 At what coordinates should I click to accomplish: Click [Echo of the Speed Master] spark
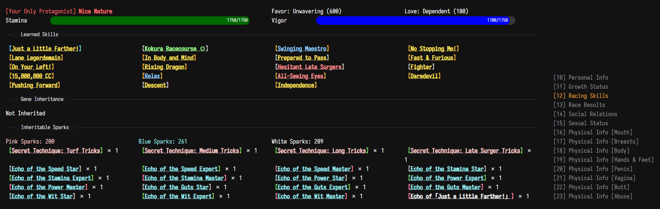point(314,169)
